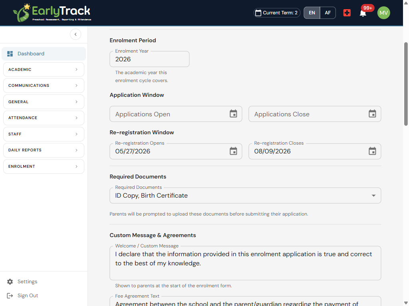Open the Required Documents dropdown
Screen dimensions: 409x306
tap(245, 196)
